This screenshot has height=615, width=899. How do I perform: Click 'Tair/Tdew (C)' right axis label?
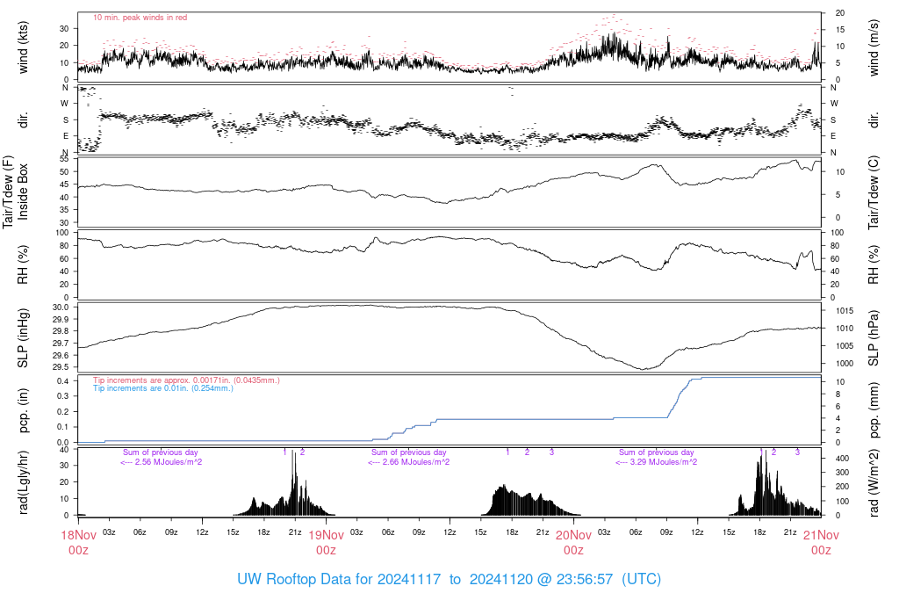point(874,192)
